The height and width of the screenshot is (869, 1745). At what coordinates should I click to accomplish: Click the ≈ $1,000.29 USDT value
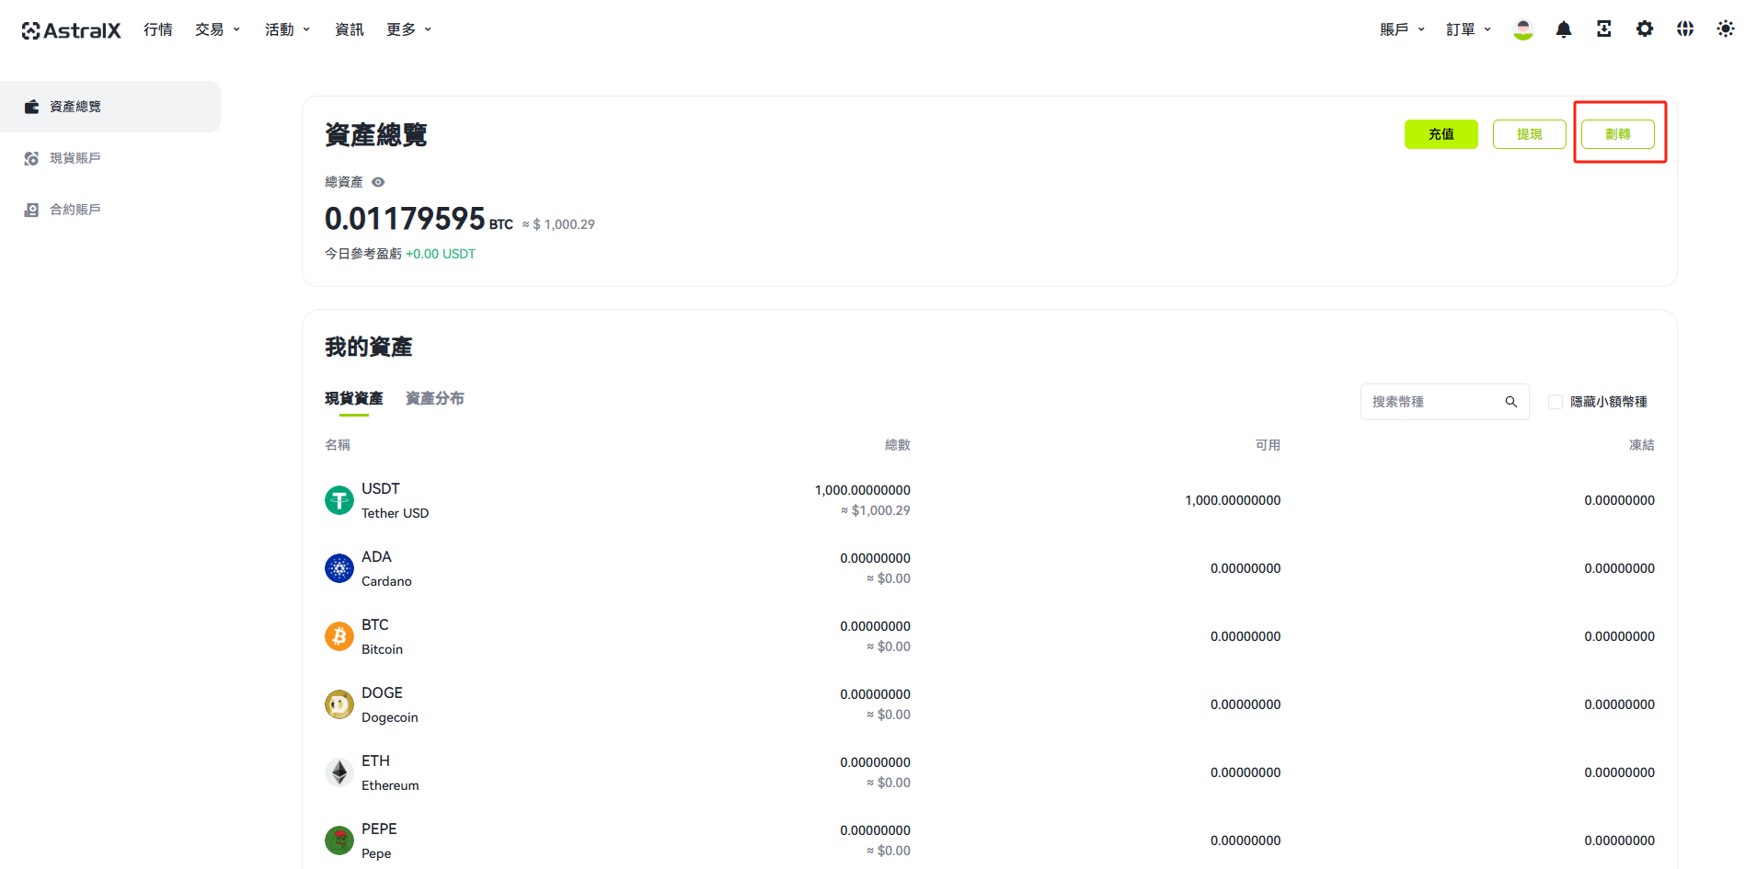point(876,510)
